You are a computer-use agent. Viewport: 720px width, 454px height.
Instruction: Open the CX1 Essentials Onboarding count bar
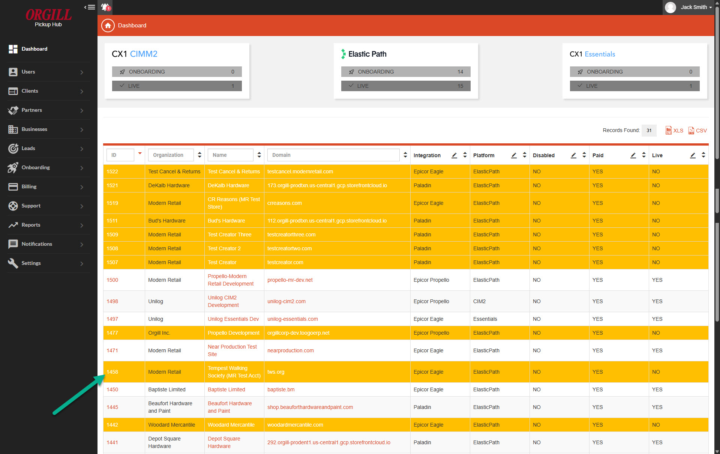(634, 72)
